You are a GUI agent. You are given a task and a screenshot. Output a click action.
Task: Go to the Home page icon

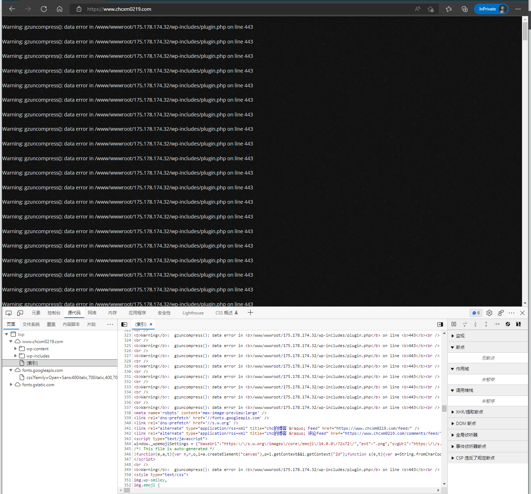point(60,9)
